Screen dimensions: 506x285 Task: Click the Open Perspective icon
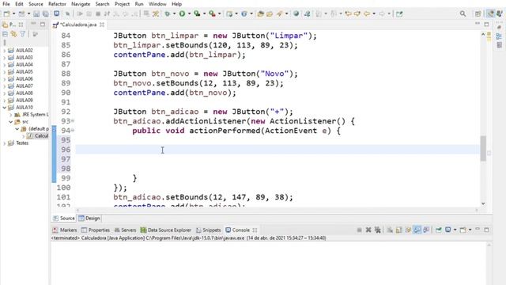[x=478, y=13]
